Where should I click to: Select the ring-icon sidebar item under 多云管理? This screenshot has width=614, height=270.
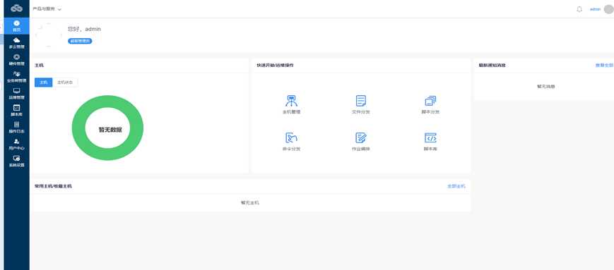point(16,60)
